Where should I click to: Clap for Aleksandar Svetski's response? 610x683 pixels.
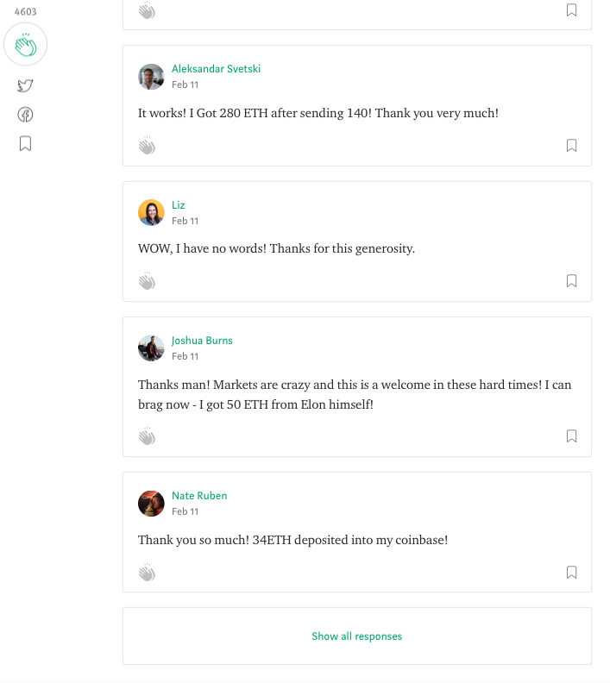(x=147, y=146)
